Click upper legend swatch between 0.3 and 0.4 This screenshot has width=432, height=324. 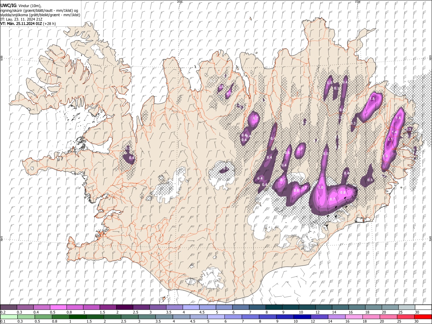coord(25,307)
